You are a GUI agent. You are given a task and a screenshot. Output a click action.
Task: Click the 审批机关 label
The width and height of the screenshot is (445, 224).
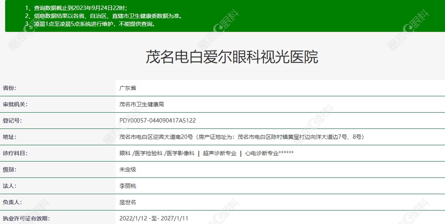pos(15,105)
